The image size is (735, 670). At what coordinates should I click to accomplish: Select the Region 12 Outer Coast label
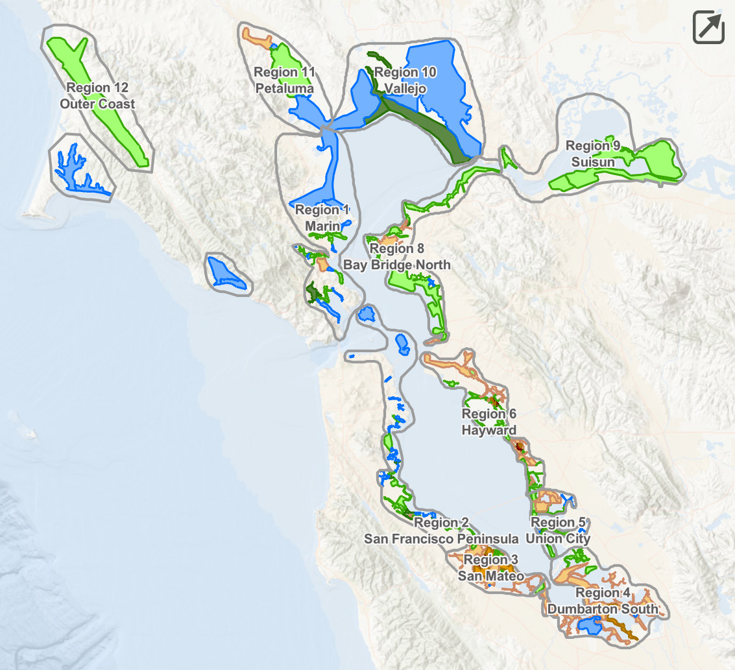click(x=97, y=96)
